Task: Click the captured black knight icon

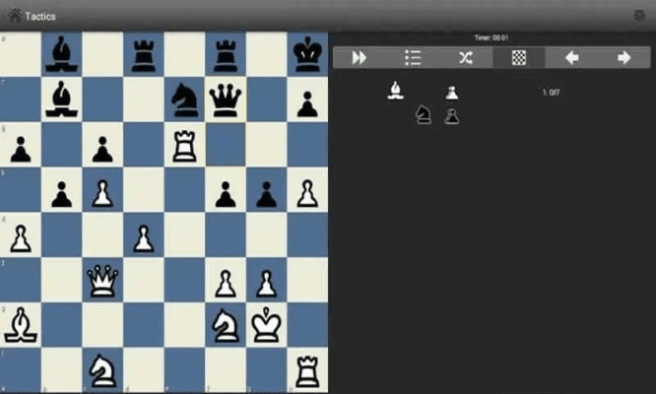Action: [x=424, y=115]
